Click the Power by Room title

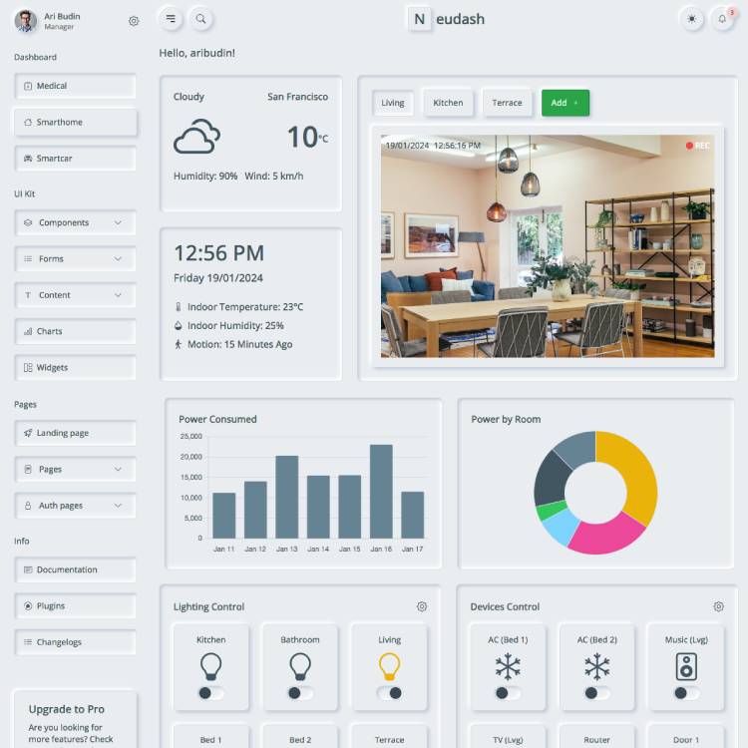(506, 419)
